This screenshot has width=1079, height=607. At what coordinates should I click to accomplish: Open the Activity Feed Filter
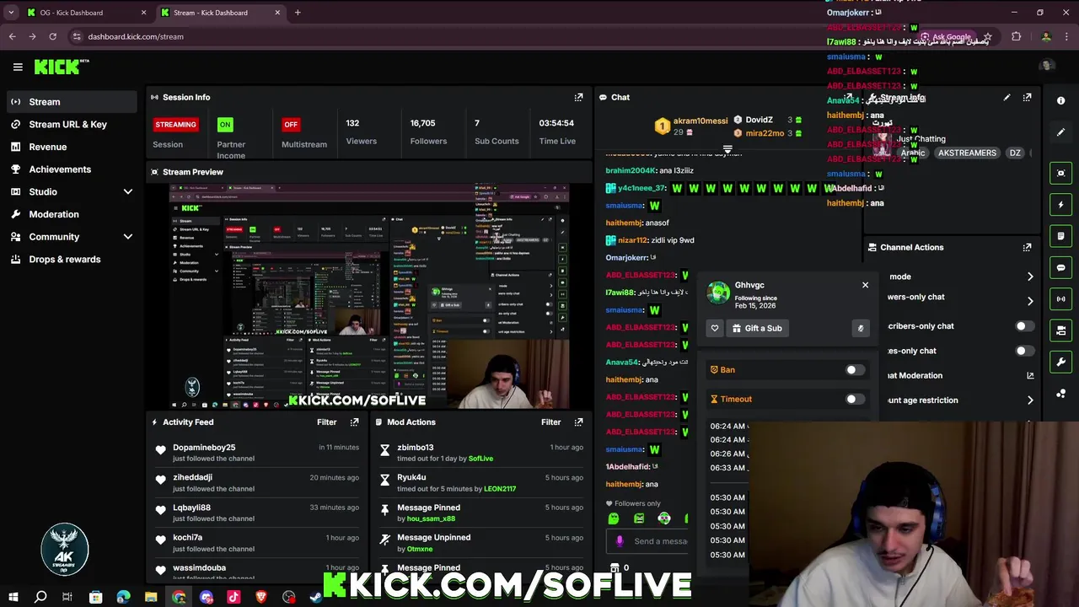click(x=326, y=422)
